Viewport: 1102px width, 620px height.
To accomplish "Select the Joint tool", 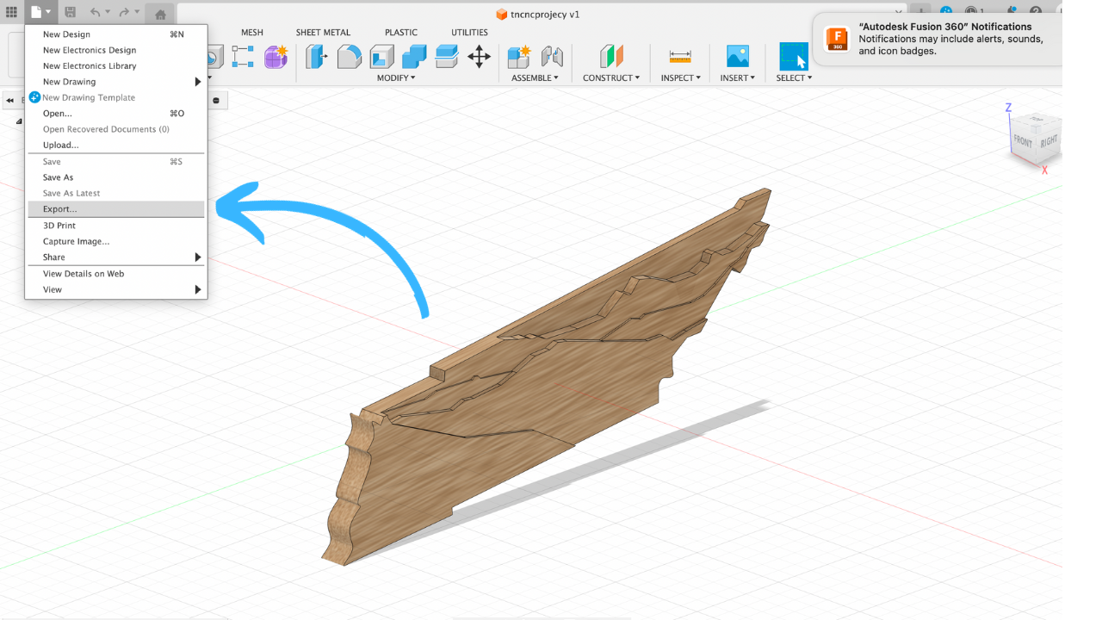I will click(x=552, y=57).
